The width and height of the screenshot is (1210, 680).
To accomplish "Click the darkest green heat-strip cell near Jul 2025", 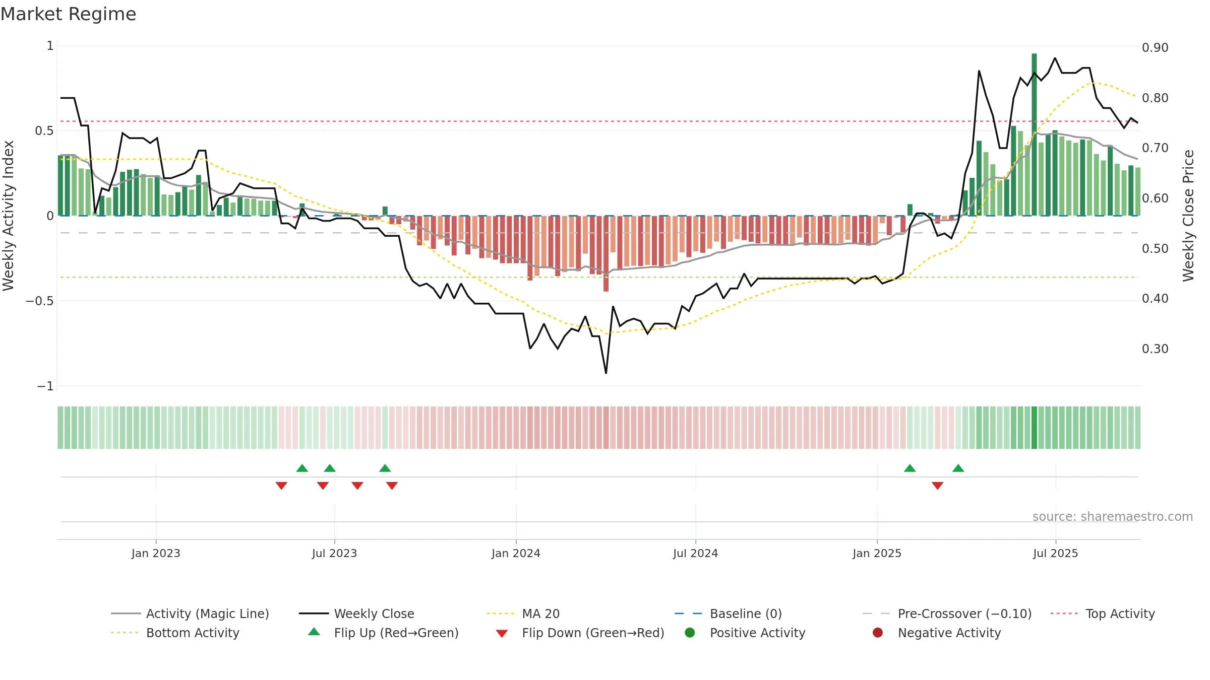I will tap(1034, 428).
